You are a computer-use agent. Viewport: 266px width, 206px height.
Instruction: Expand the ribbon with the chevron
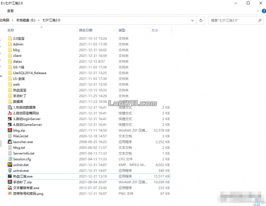(x=258, y=11)
